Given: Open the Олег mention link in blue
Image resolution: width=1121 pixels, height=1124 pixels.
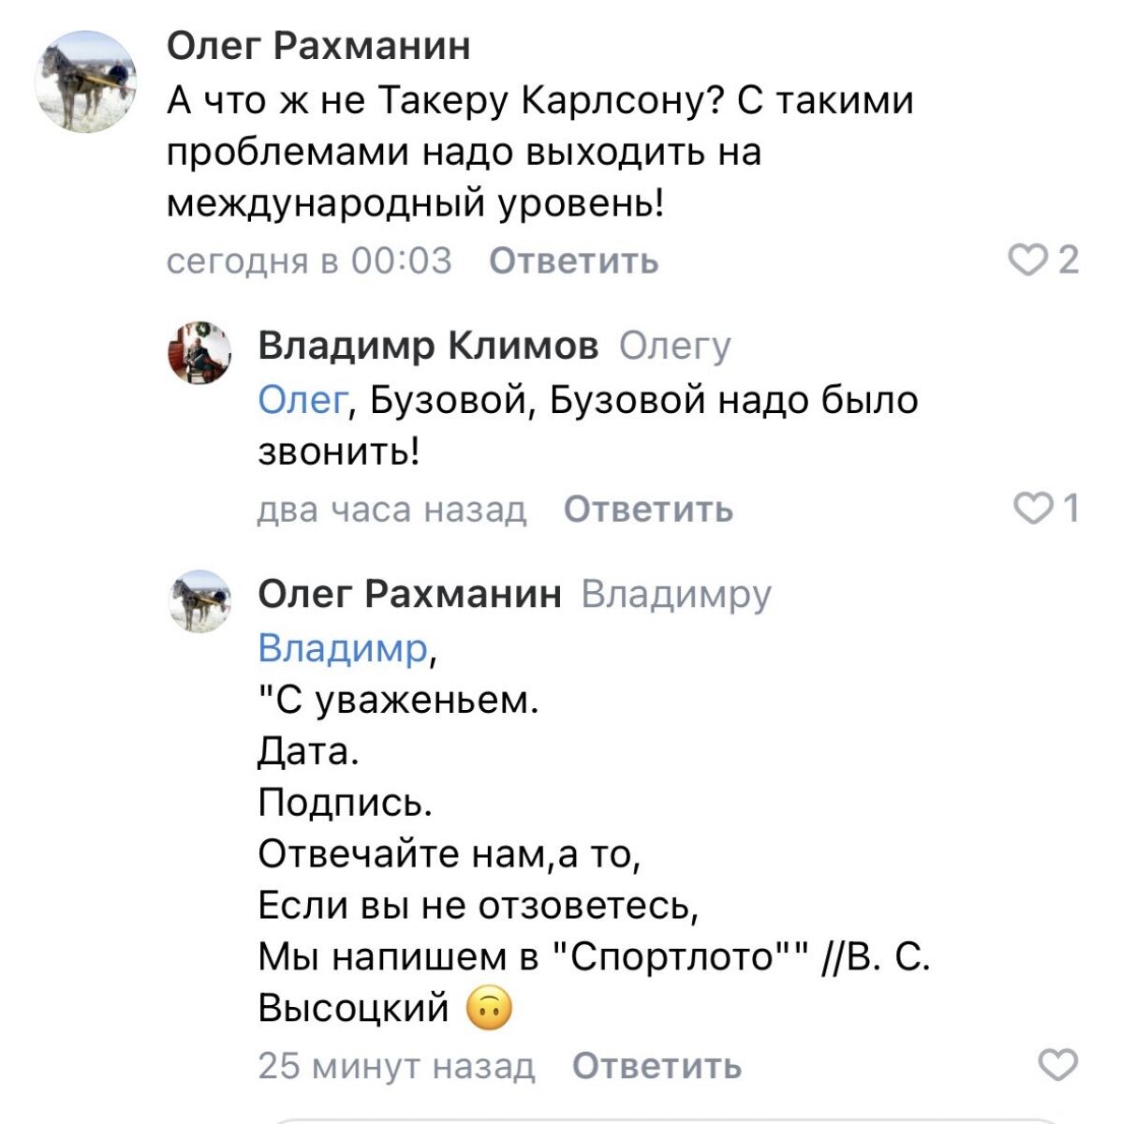Looking at the screenshot, I should coord(298,398).
